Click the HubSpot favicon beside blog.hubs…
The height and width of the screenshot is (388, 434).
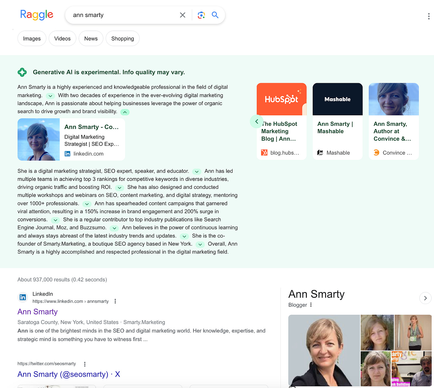[x=264, y=153]
